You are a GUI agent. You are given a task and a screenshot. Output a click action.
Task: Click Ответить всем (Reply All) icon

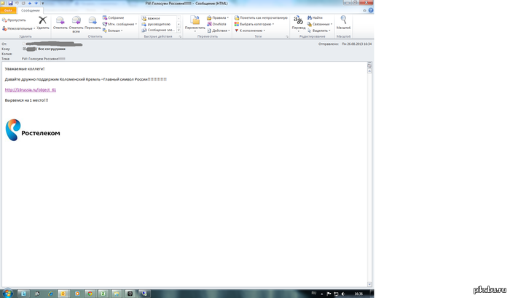76,21
